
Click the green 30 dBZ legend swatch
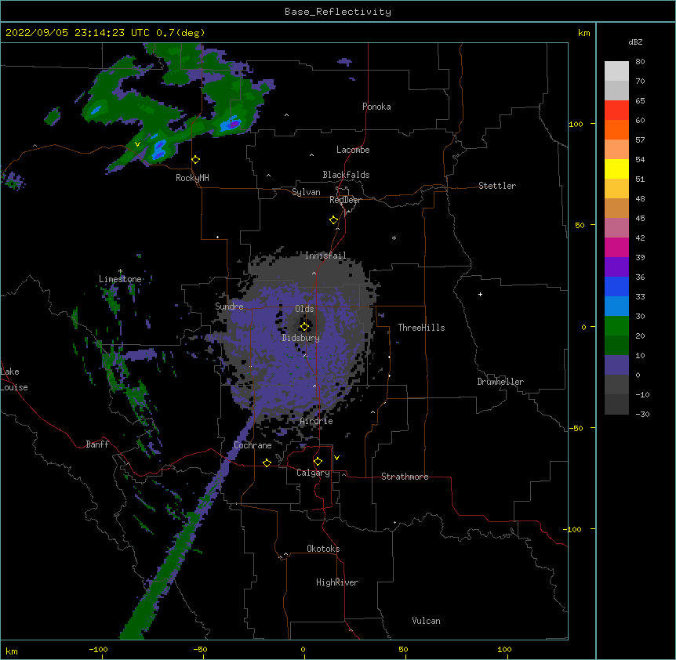point(616,326)
